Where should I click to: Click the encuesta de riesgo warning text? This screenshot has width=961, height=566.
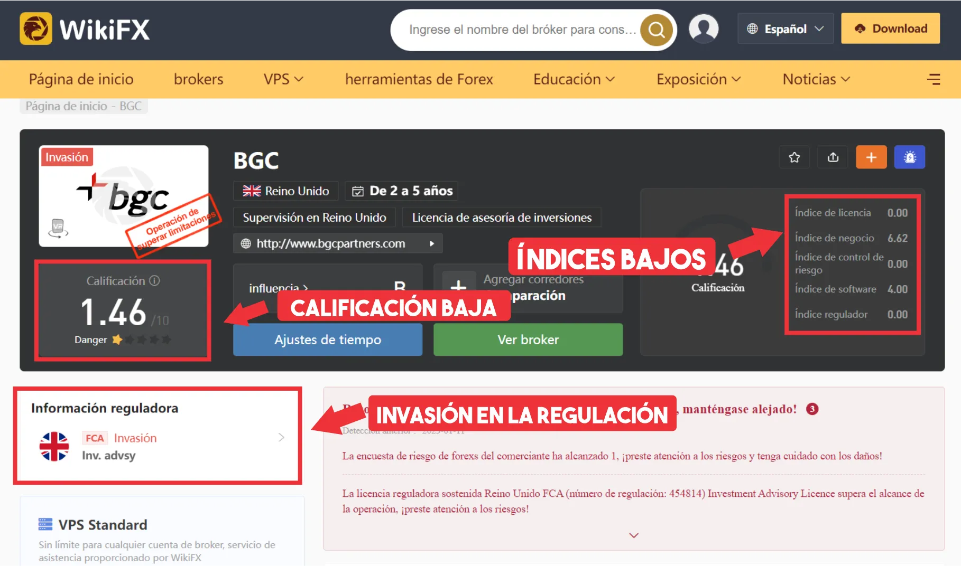[x=612, y=456]
